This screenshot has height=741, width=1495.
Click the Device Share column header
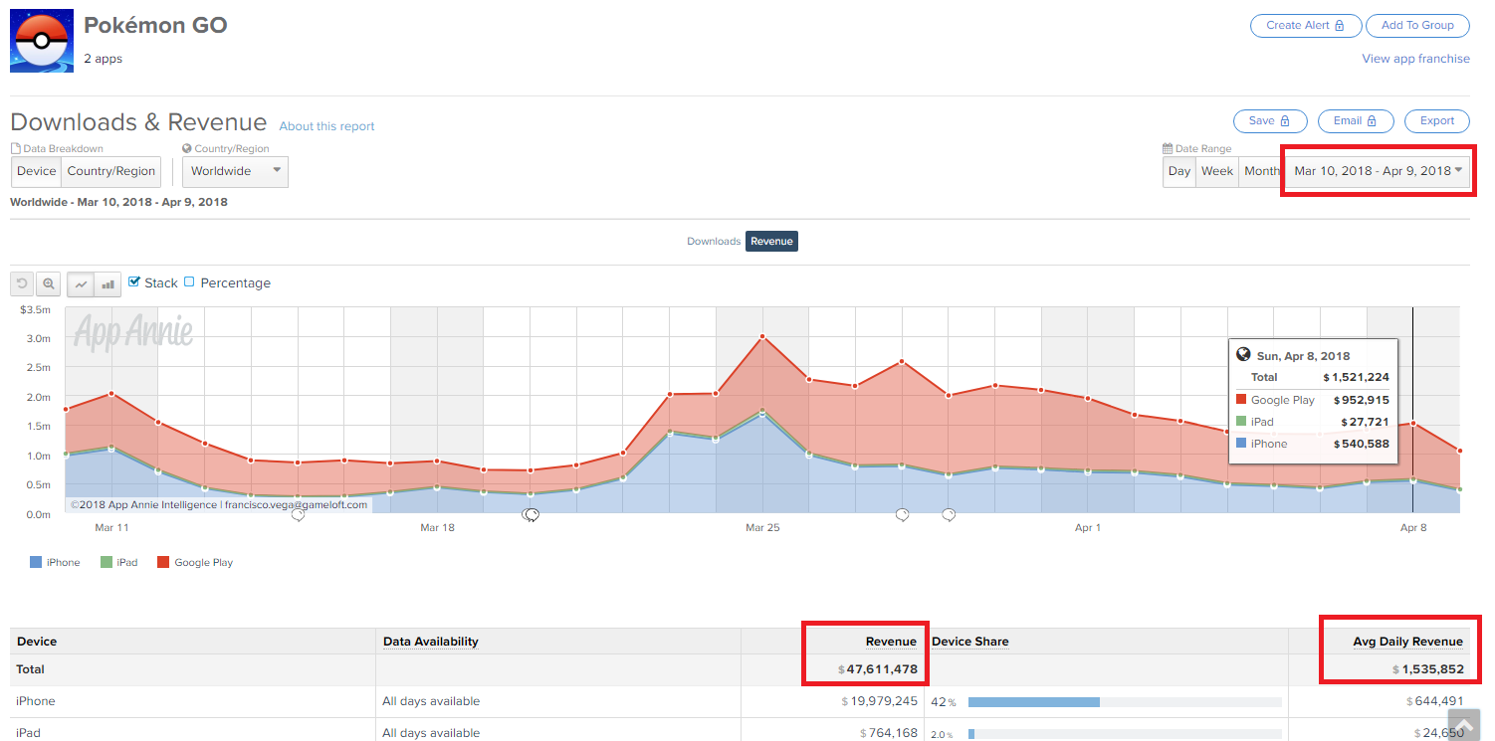pyautogui.click(x=970, y=642)
